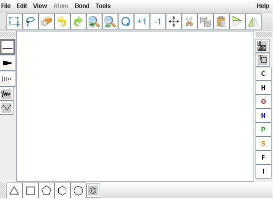Open the periodic table element chooser
273x199 pixels.
pyautogui.click(x=263, y=46)
